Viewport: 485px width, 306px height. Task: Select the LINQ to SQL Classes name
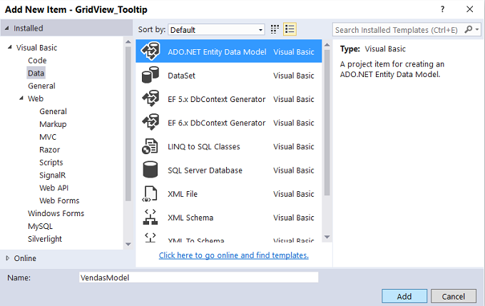(204, 146)
